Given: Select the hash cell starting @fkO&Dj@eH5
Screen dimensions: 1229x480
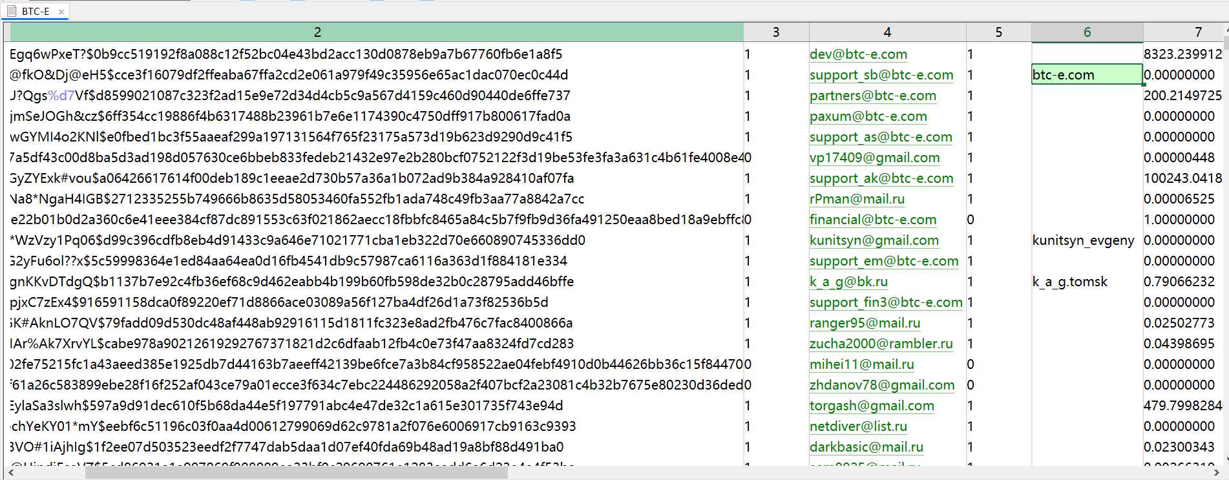Looking at the screenshot, I should (x=377, y=75).
